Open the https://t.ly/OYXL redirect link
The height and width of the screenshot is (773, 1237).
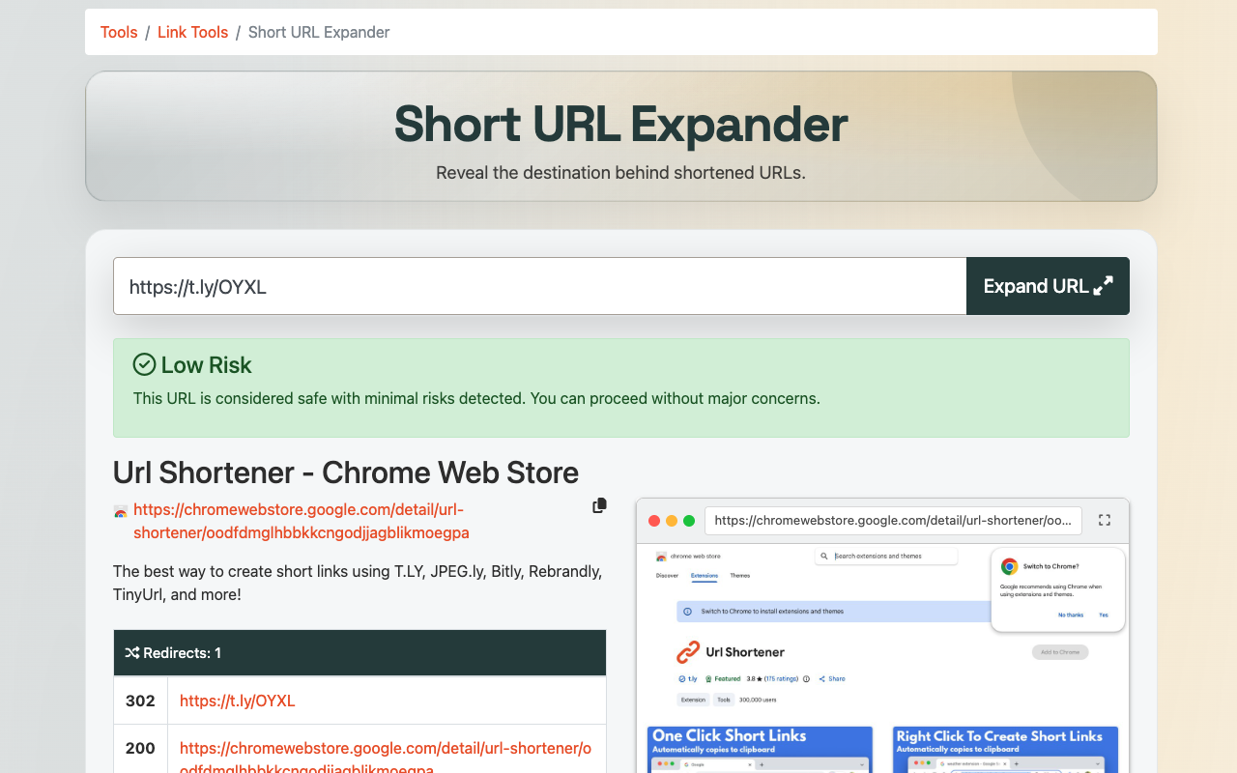237,701
